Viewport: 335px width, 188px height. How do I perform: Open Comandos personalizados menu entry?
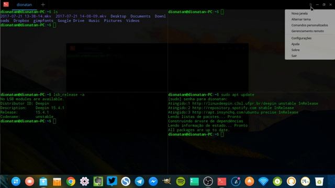(x=310, y=25)
